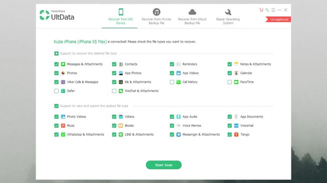
Task: Uncheck the Reminders checkbox
Action: coord(172,64)
